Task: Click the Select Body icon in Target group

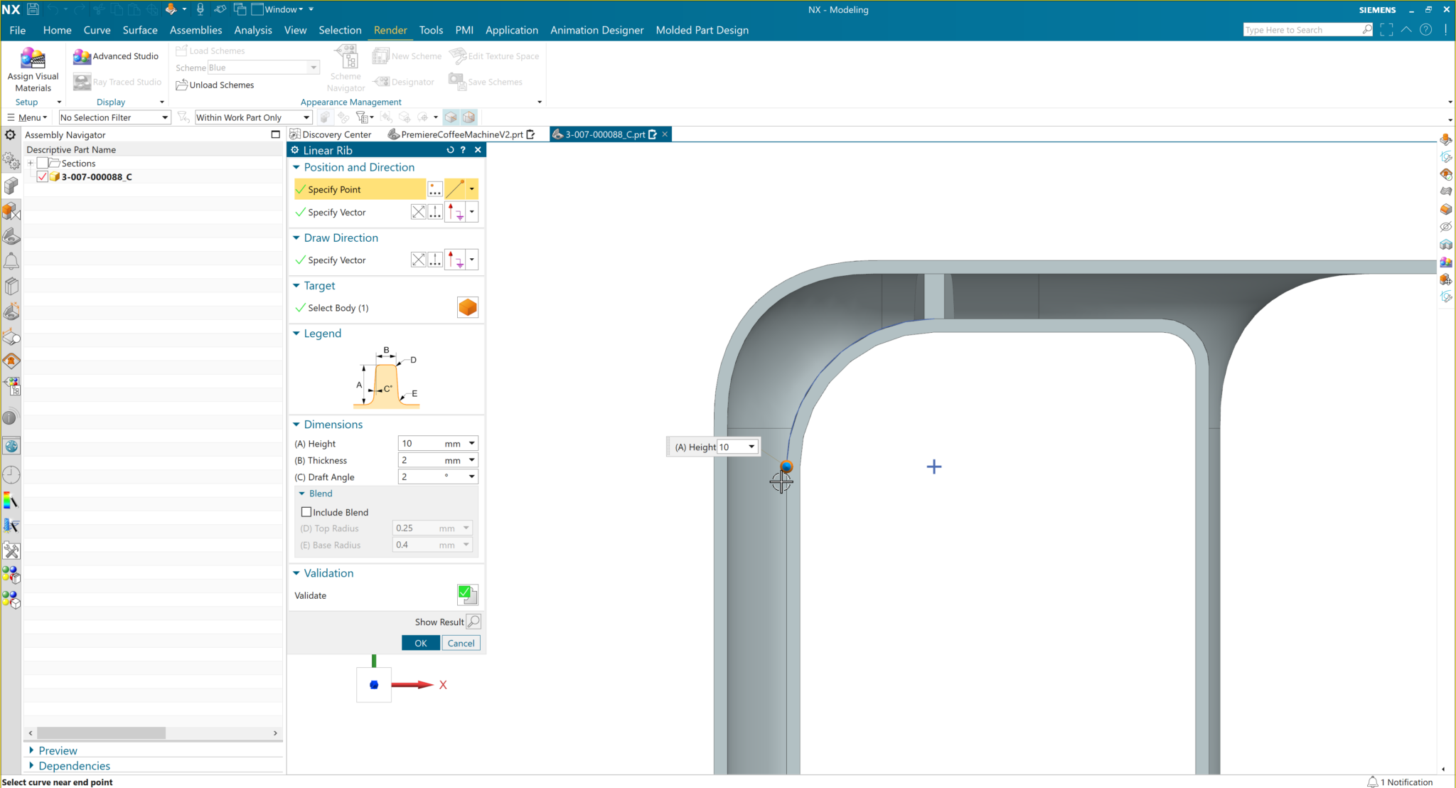Action: (467, 307)
